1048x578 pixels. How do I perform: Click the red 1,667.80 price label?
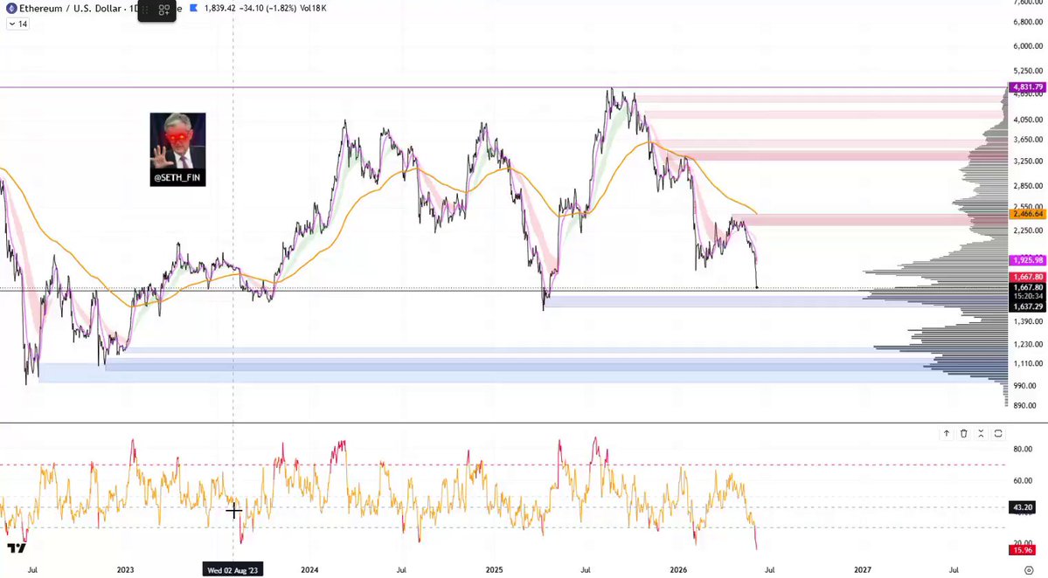(x=1027, y=277)
